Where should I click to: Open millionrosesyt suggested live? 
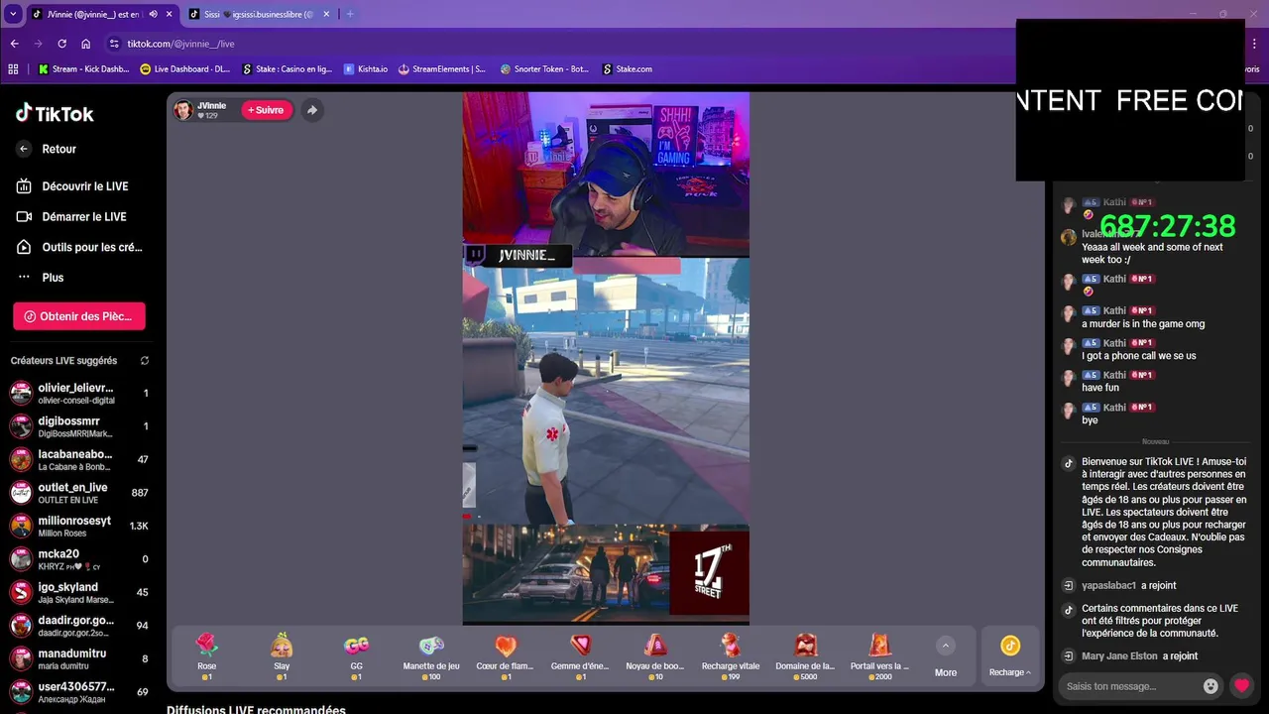pos(79,526)
